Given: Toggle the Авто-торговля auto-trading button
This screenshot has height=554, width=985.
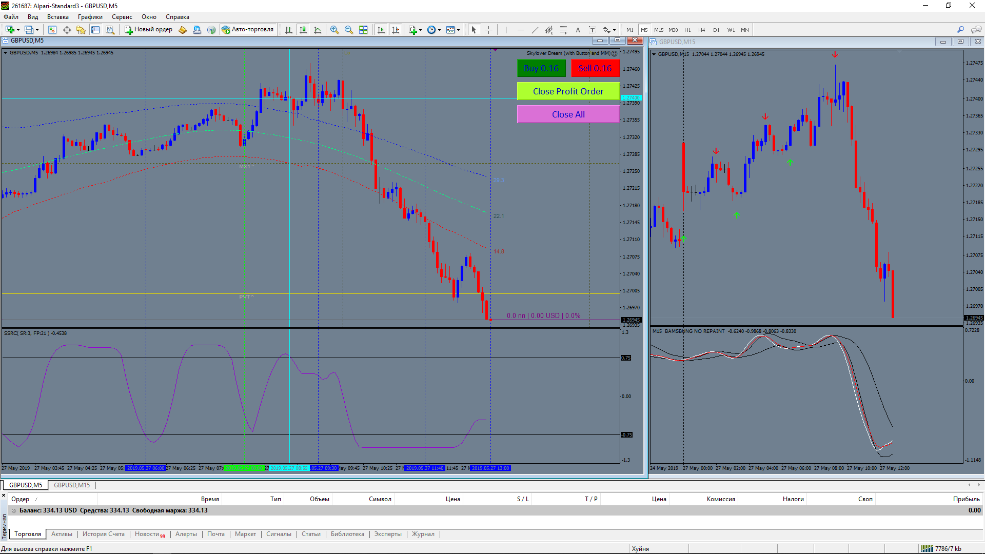Looking at the screenshot, I should tap(248, 29).
